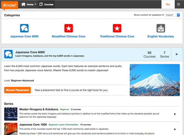Click the Mount Fuji image
This screenshot has width=184, height=135.
click(x=155, y=80)
